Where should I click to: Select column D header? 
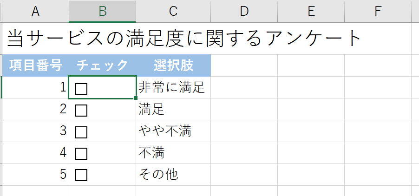(x=244, y=12)
